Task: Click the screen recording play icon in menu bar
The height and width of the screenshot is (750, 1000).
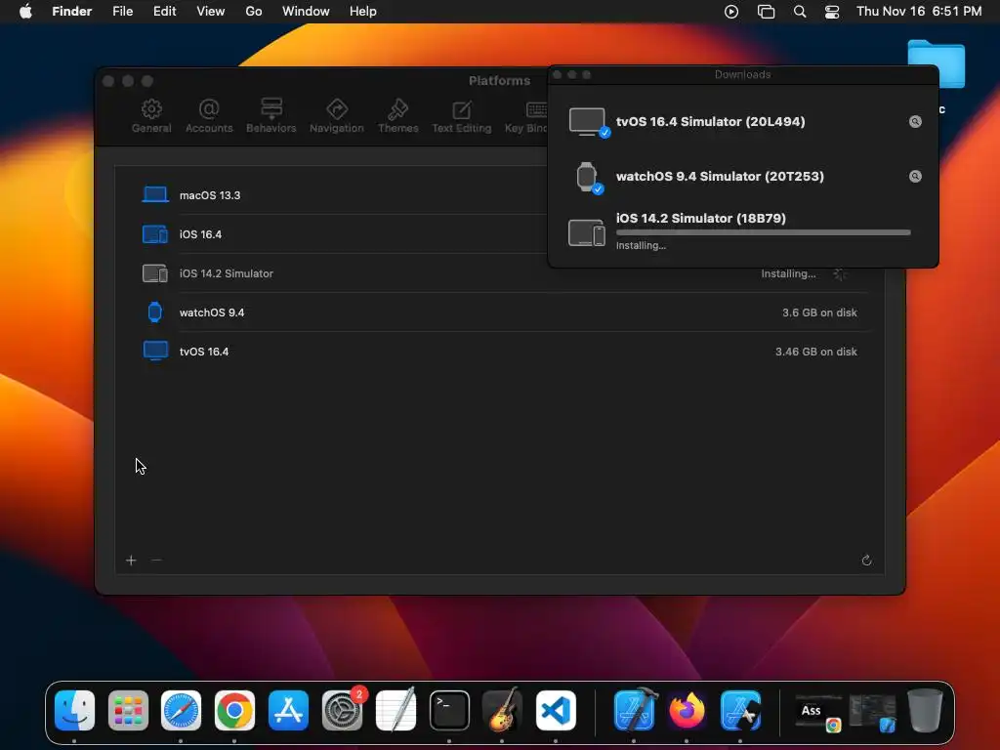Action: [731, 12]
